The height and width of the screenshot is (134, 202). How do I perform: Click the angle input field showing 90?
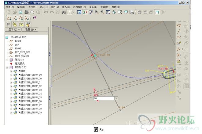[104, 98]
